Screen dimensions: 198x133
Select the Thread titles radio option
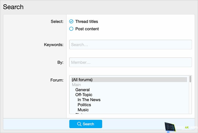[71, 22]
